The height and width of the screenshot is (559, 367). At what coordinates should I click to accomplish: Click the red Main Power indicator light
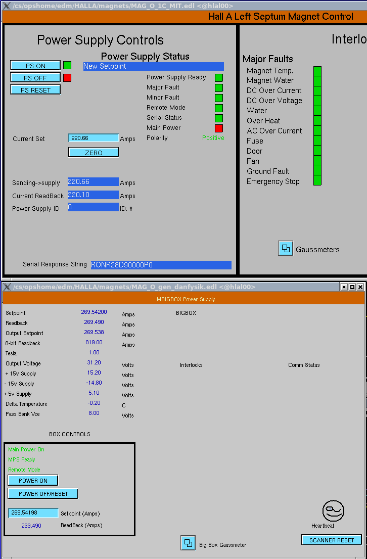tap(218, 128)
